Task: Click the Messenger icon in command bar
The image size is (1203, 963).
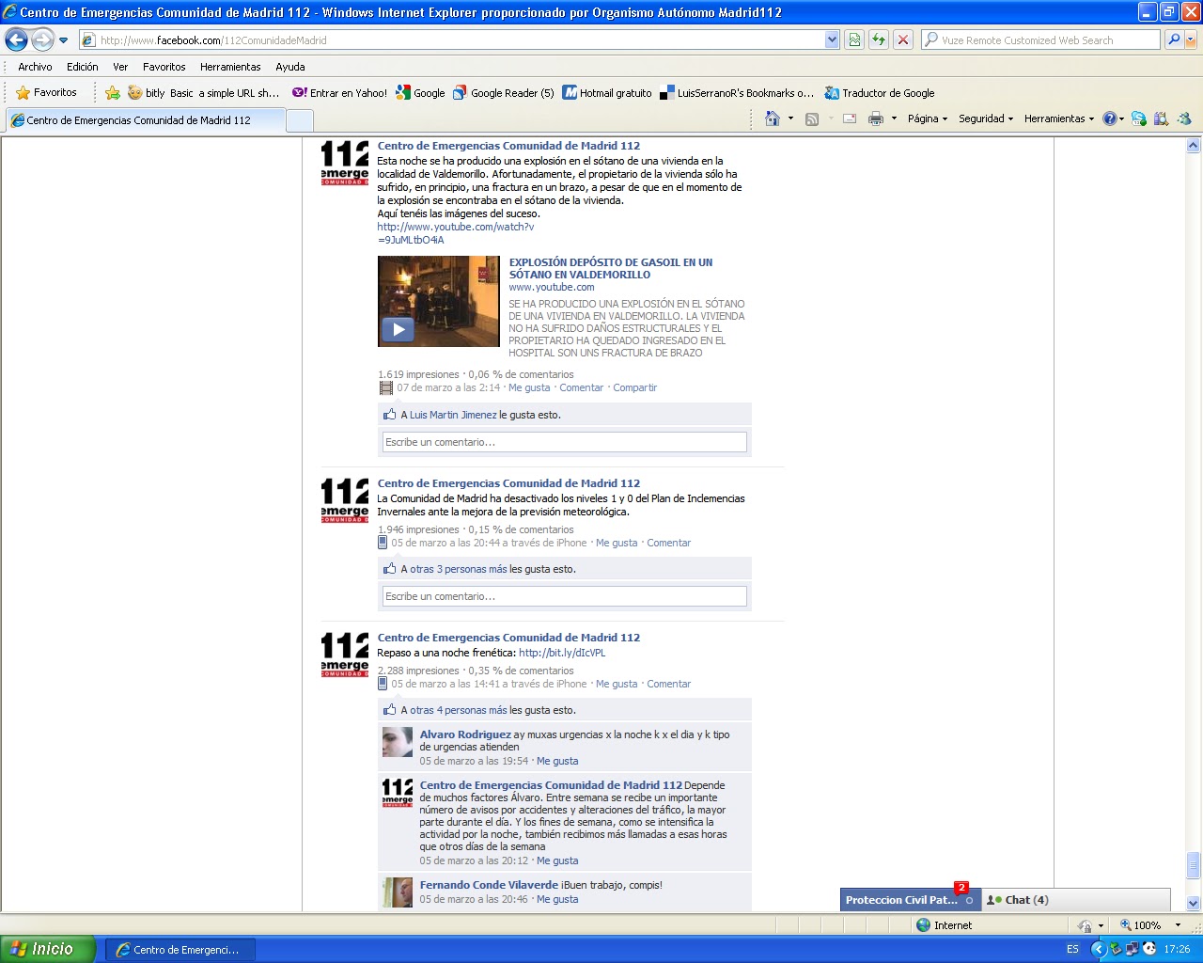Action: (1184, 118)
